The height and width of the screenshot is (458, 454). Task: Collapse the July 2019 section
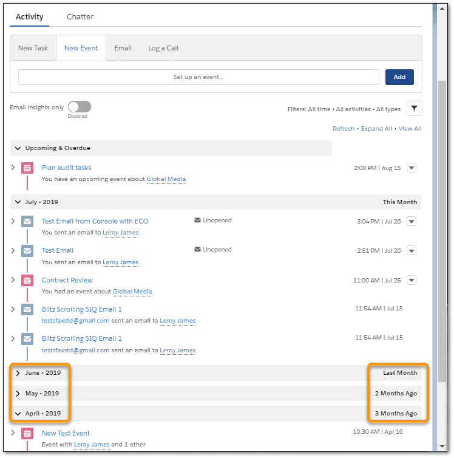click(18, 202)
